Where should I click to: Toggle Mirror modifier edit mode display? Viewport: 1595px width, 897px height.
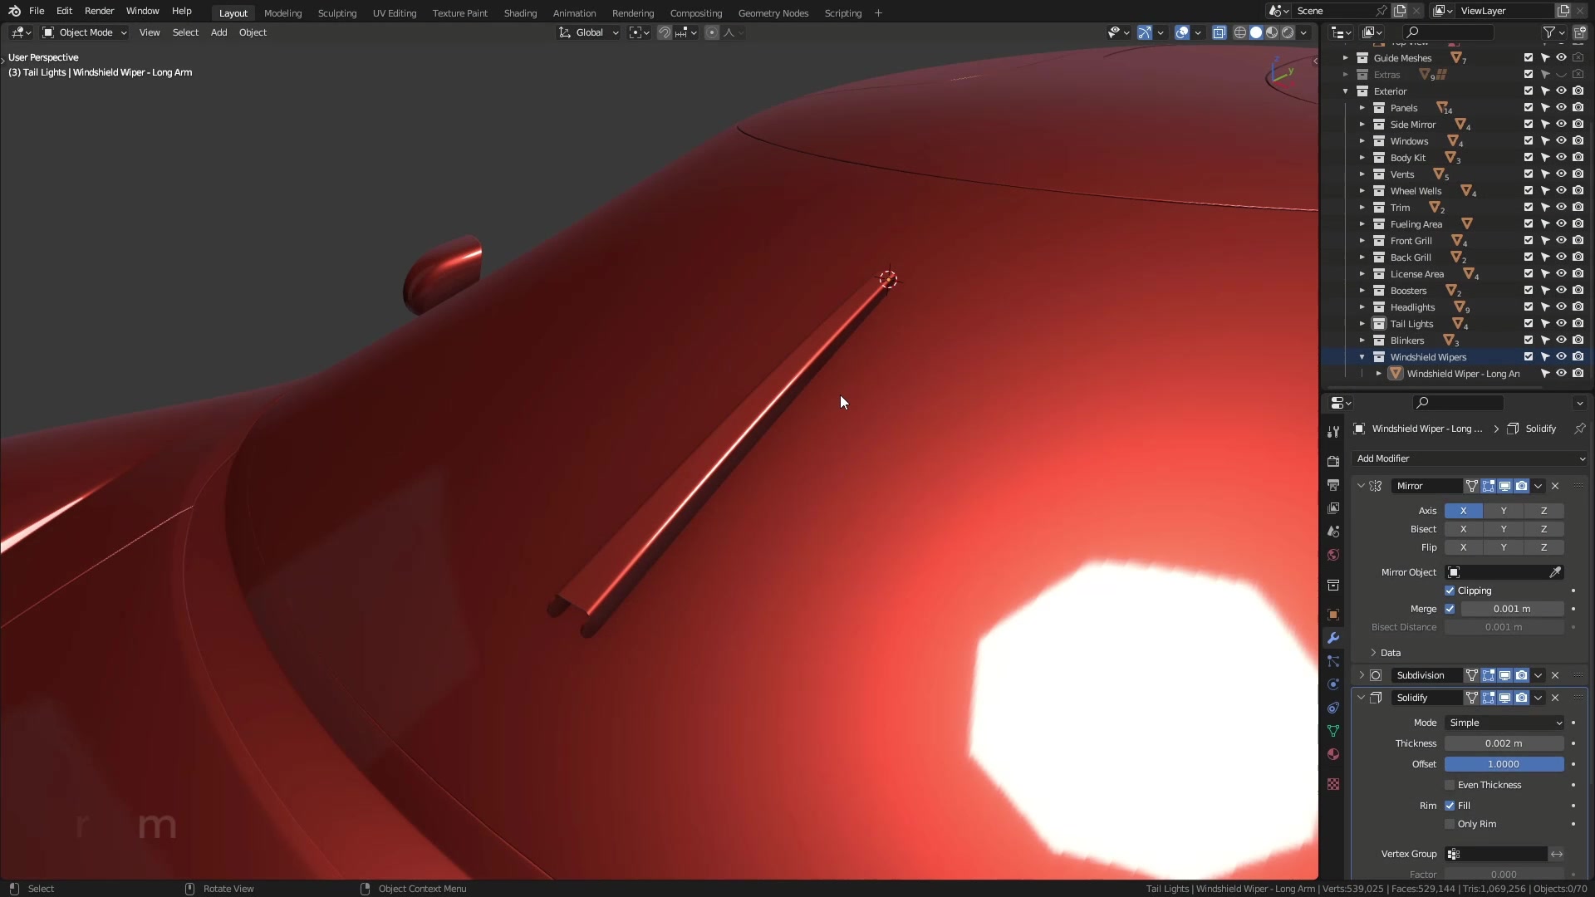(x=1488, y=486)
